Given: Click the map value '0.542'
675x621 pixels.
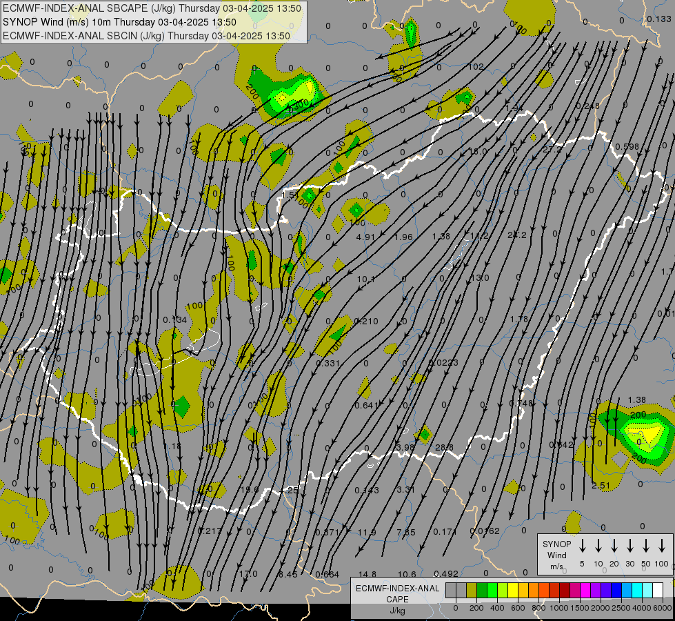Looking at the screenshot, I should pos(561,445).
